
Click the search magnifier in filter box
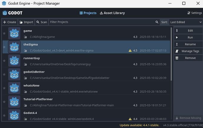click(157, 22)
